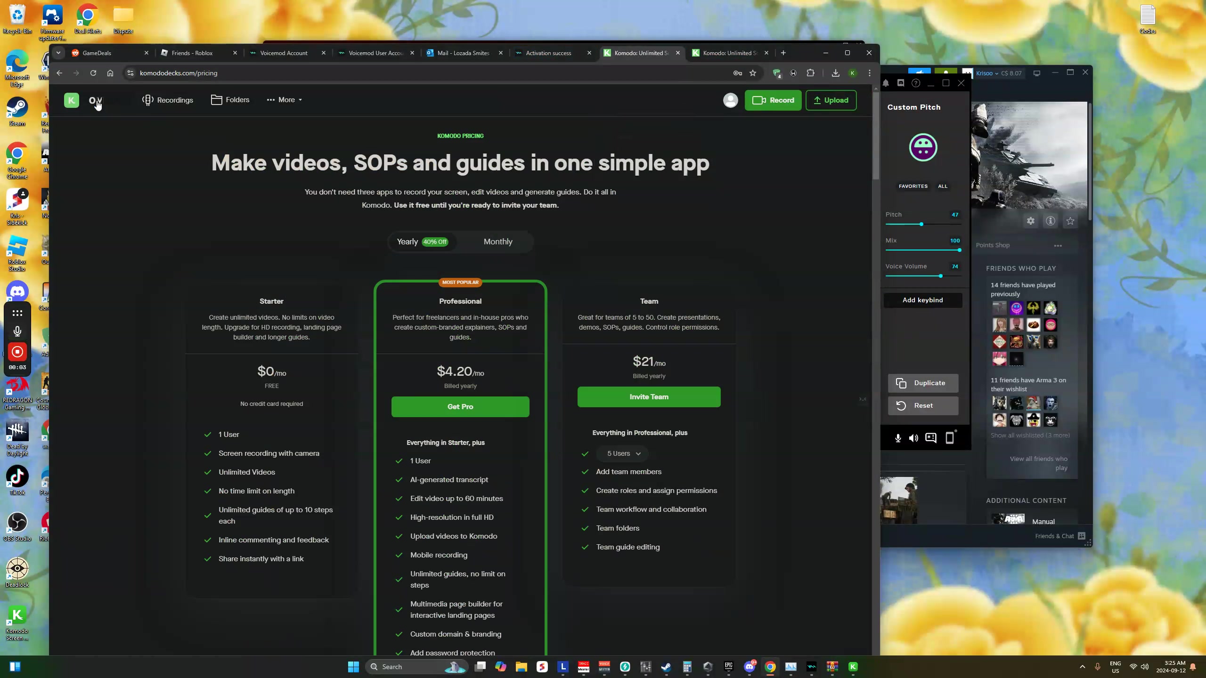Select the Custom Pitch voice avatar
The width and height of the screenshot is (1206, 678).
click(x=923, y=147)
